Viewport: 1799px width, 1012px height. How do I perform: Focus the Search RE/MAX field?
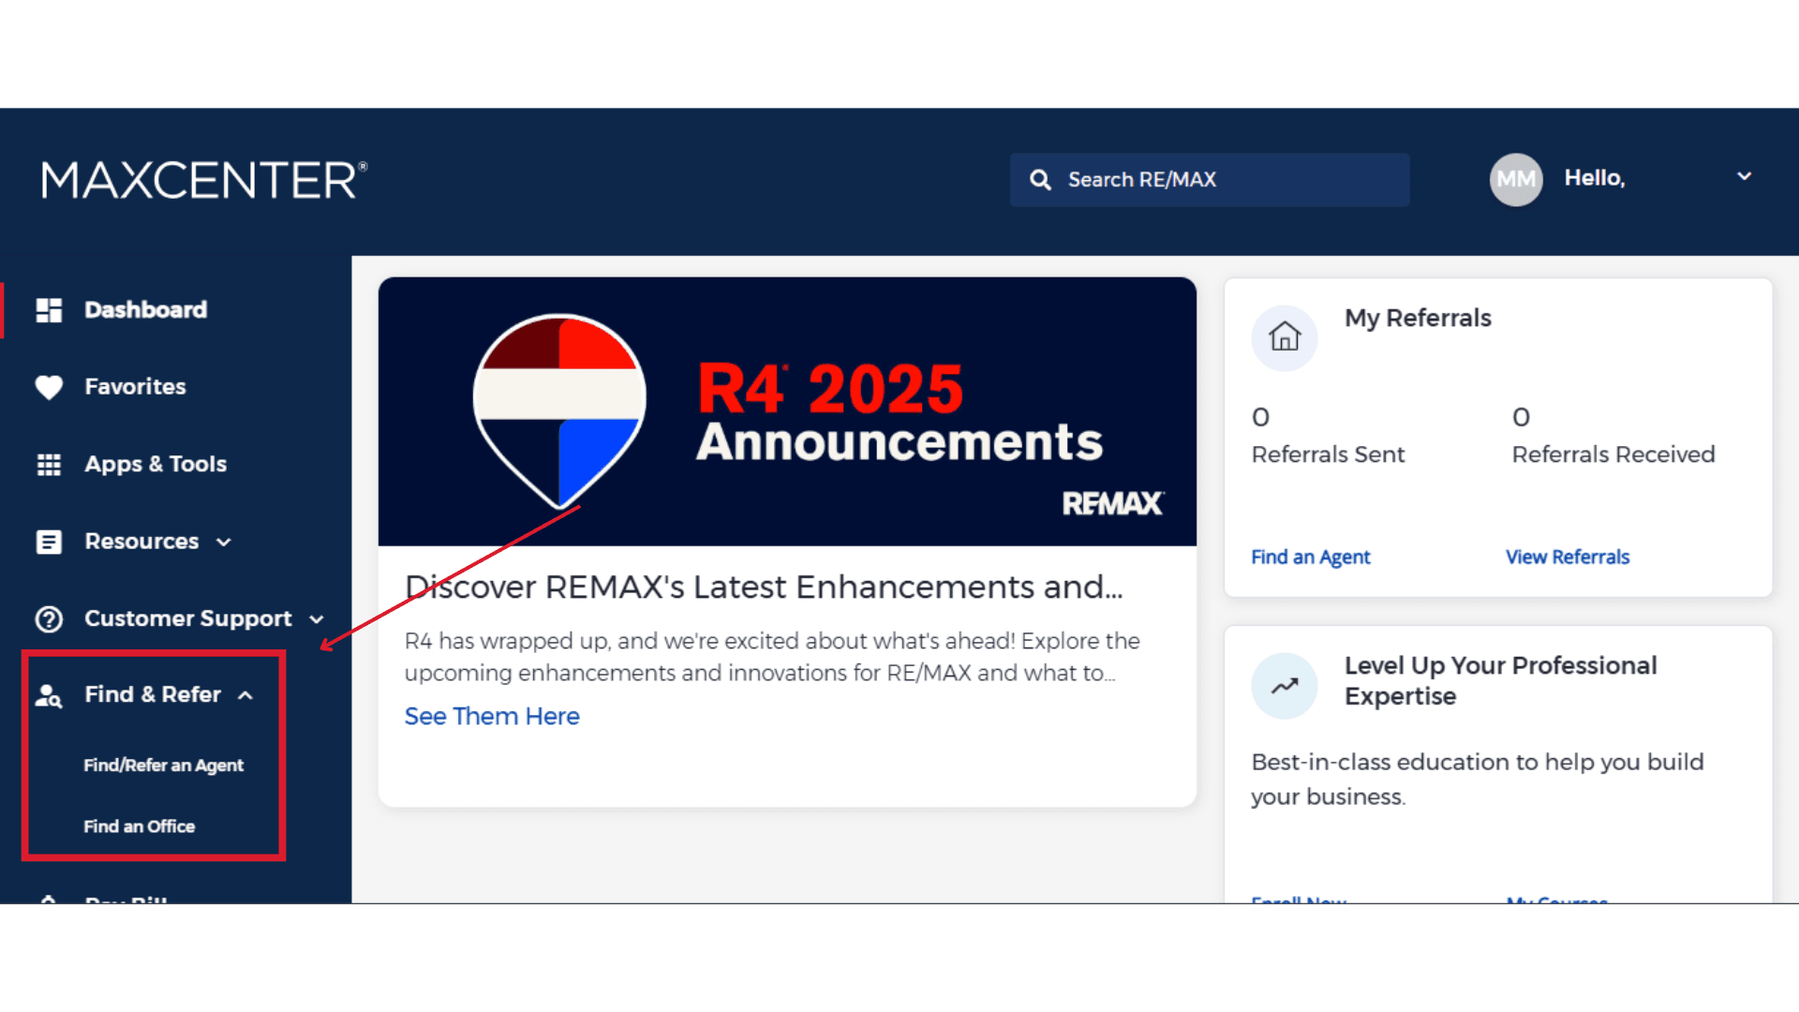point(1210,180)
